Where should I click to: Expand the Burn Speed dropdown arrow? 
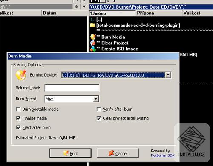click(x=96, y=99)
